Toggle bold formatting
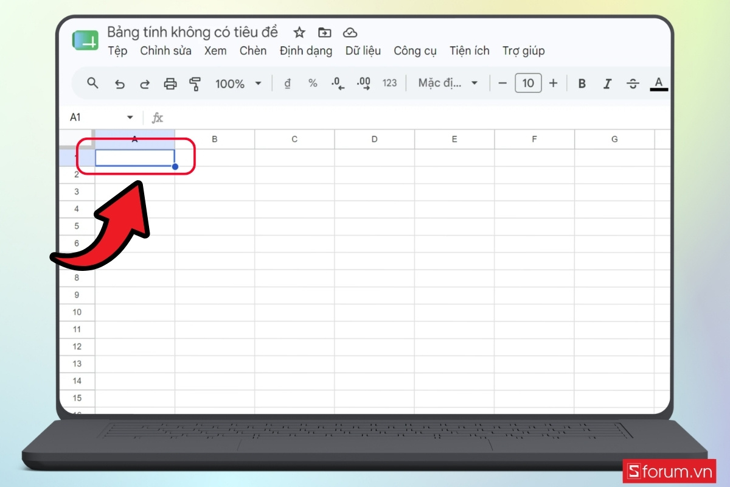This screenshot has width=730, height=487. pyautogui.click(x=582, y=83)
